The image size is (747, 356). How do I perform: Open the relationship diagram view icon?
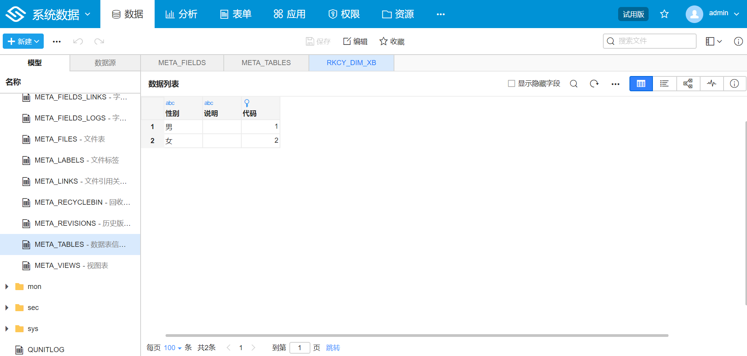click(x=688, y=83)
